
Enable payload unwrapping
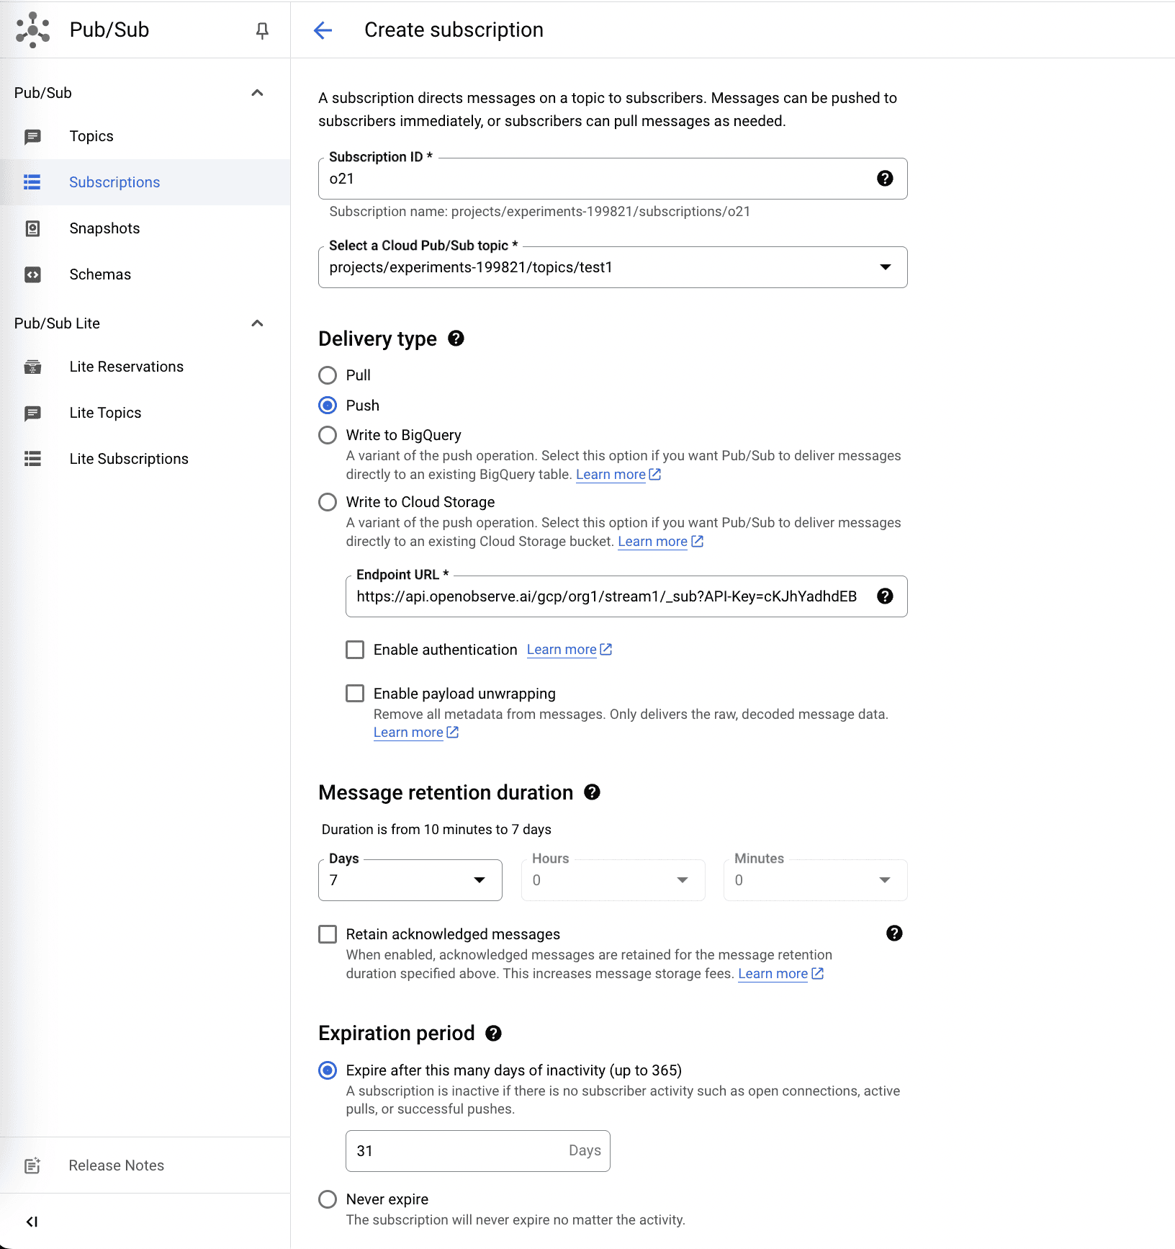coord(355,693)
